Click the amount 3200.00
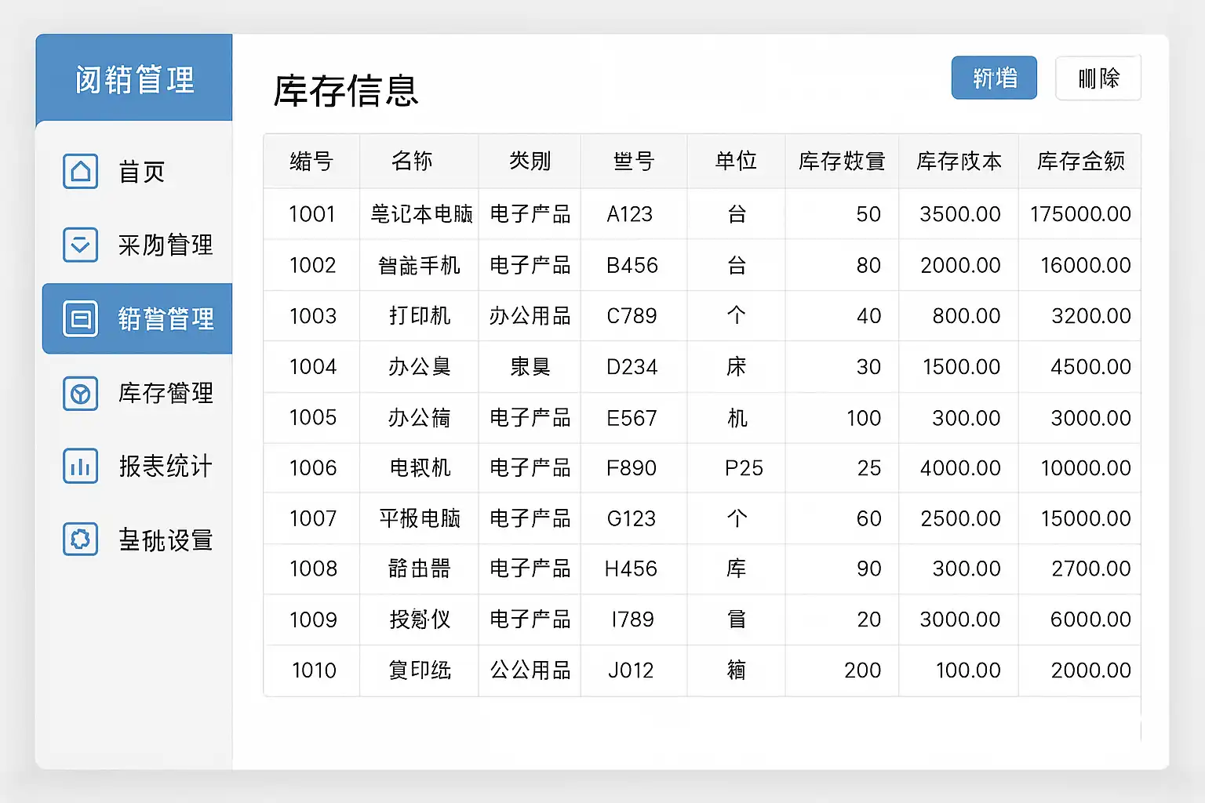 pyautogui.click(x=1091, y=316)
